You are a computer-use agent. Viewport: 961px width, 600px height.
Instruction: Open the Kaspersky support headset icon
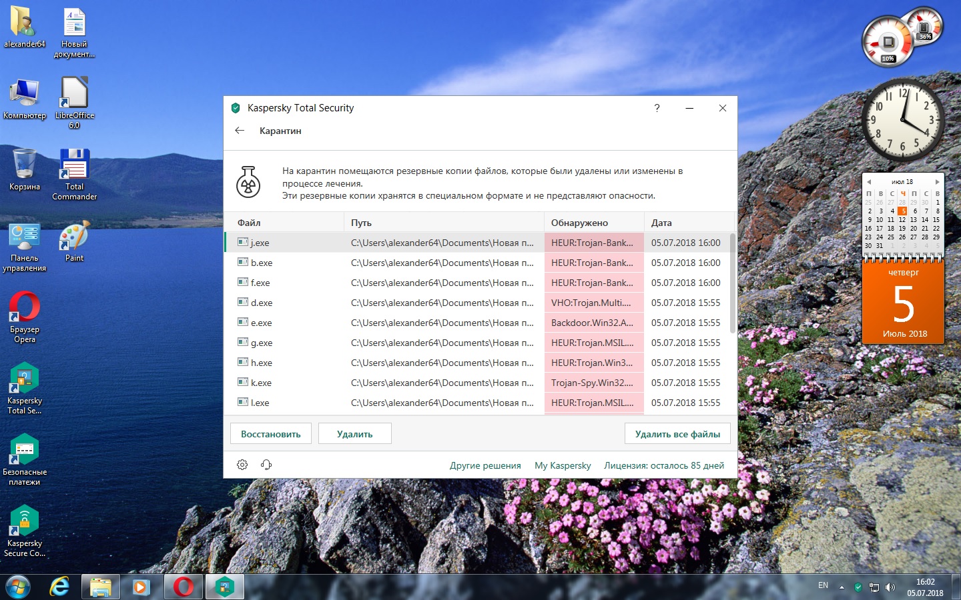pyautogui.click(x=266, y=465)
